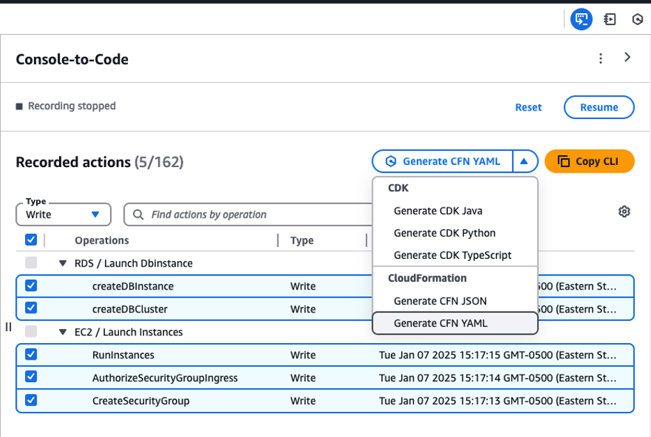Click the Reset link
651x437 pixels.
[x=528, y=106]
